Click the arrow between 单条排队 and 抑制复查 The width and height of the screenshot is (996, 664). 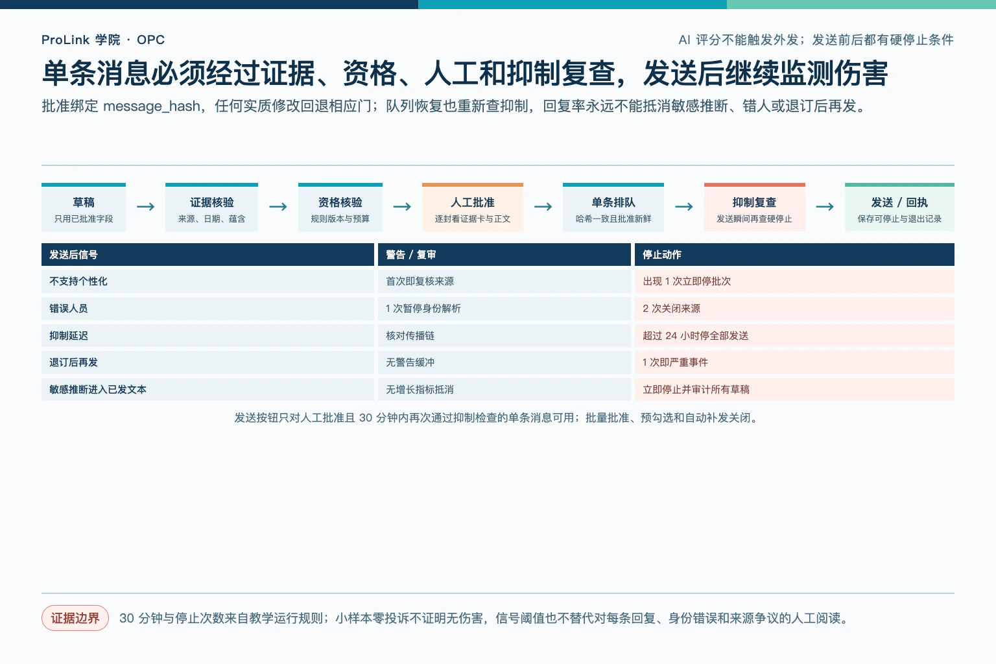[684, 207]
